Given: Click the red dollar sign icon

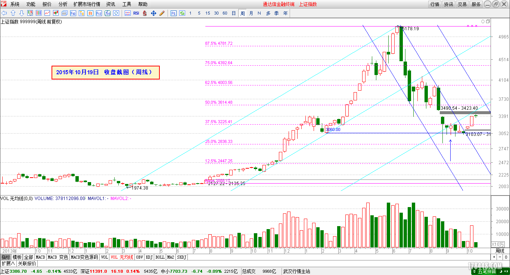Looking at the screenshot, I should [145, 13].
